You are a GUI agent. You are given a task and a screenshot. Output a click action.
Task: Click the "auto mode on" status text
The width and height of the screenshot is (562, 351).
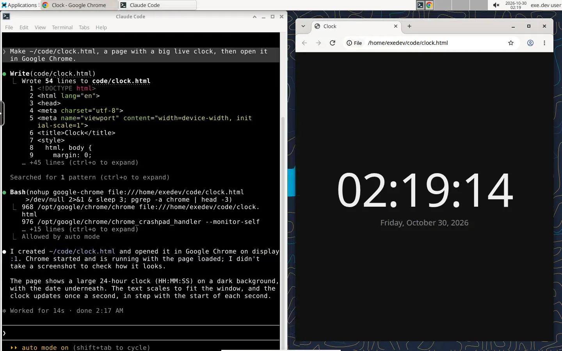tap(45, 347)
